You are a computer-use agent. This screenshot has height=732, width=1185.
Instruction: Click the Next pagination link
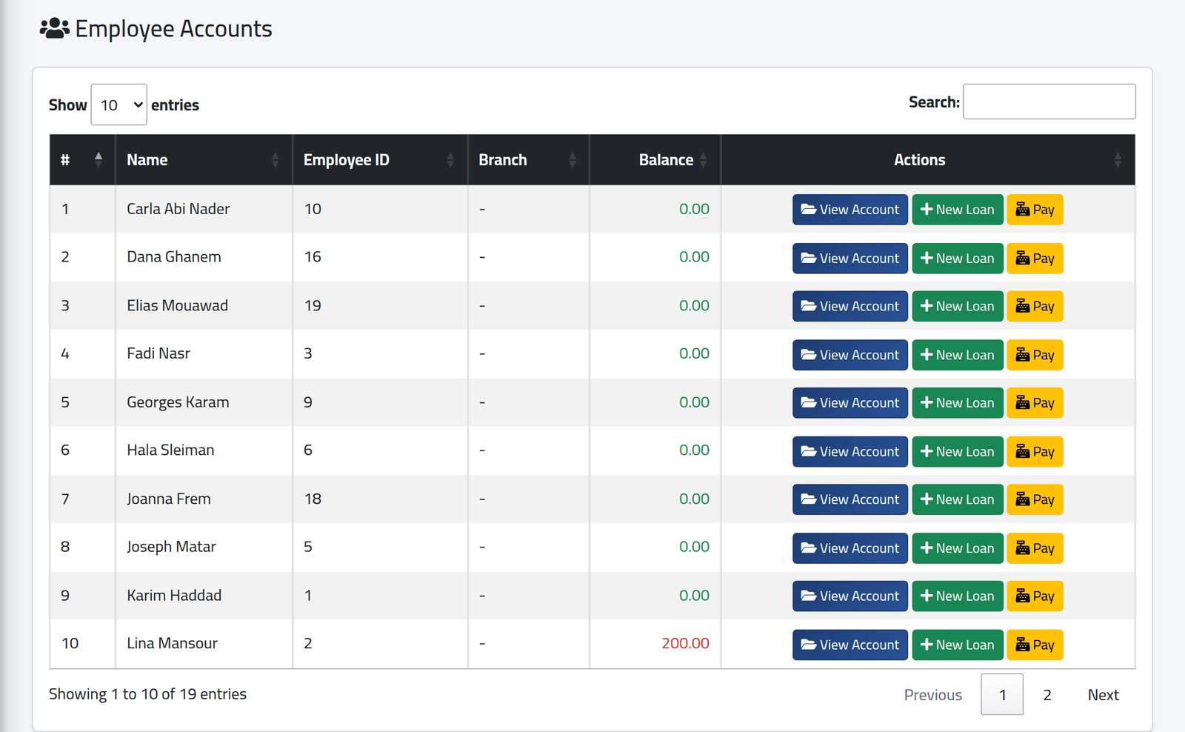pos(1103,695)
